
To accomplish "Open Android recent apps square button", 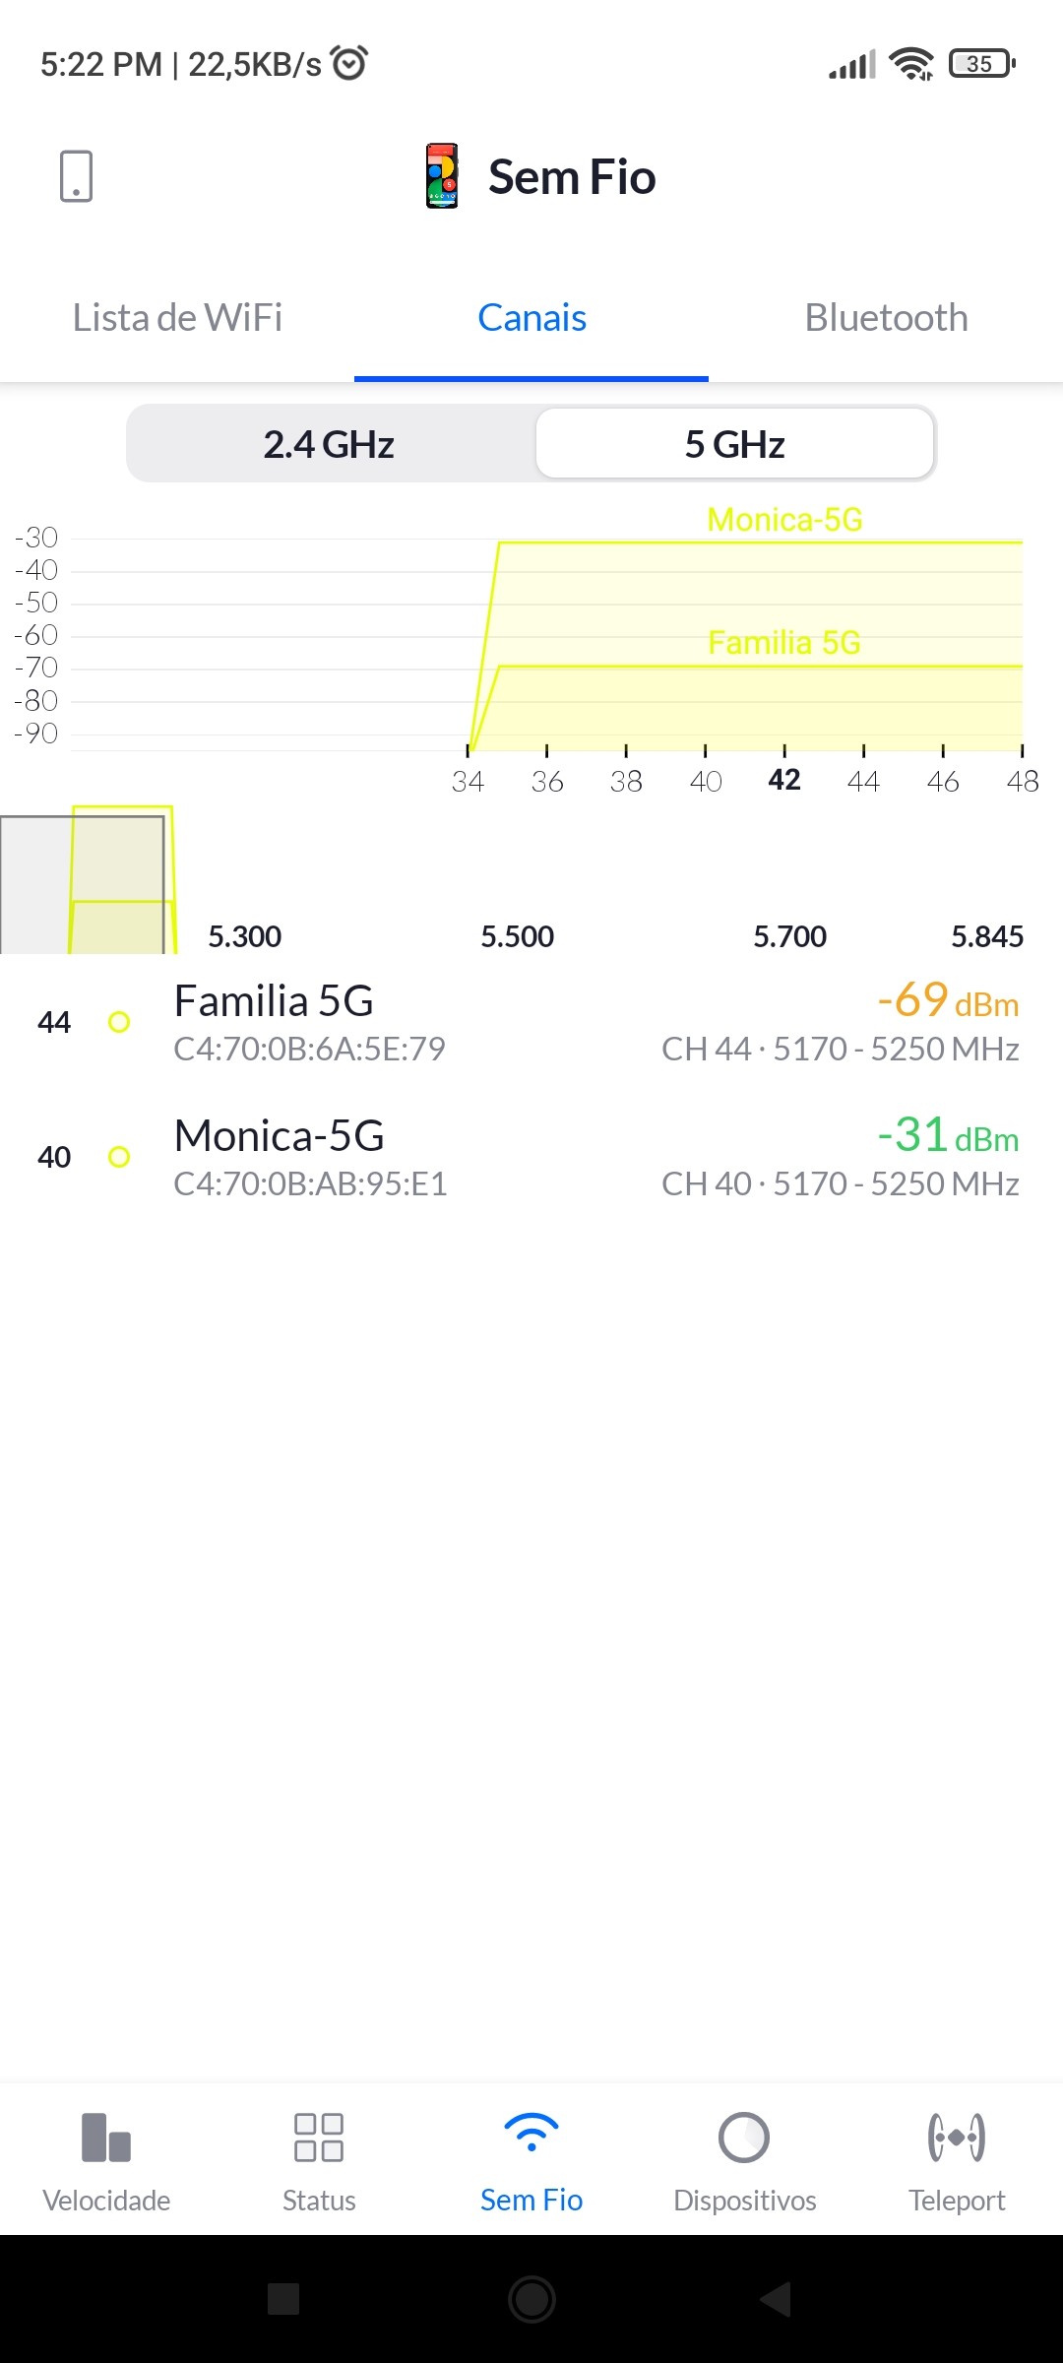I will [x=283, y=2299].
